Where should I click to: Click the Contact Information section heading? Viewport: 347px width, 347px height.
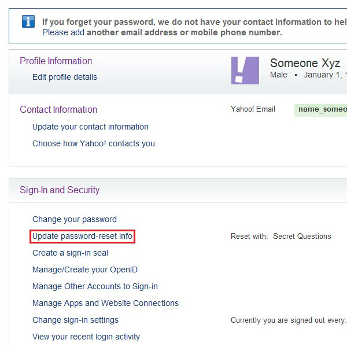click(x=58, y=110)
